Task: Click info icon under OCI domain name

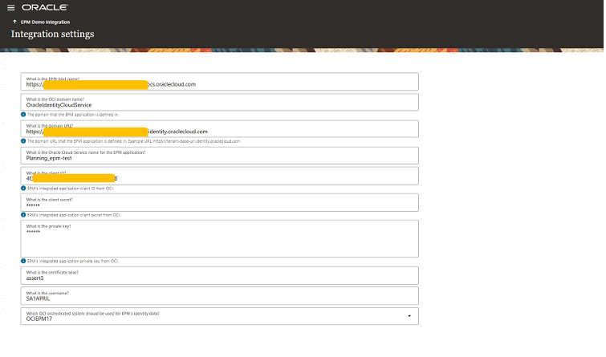Action: click(23, 115)
